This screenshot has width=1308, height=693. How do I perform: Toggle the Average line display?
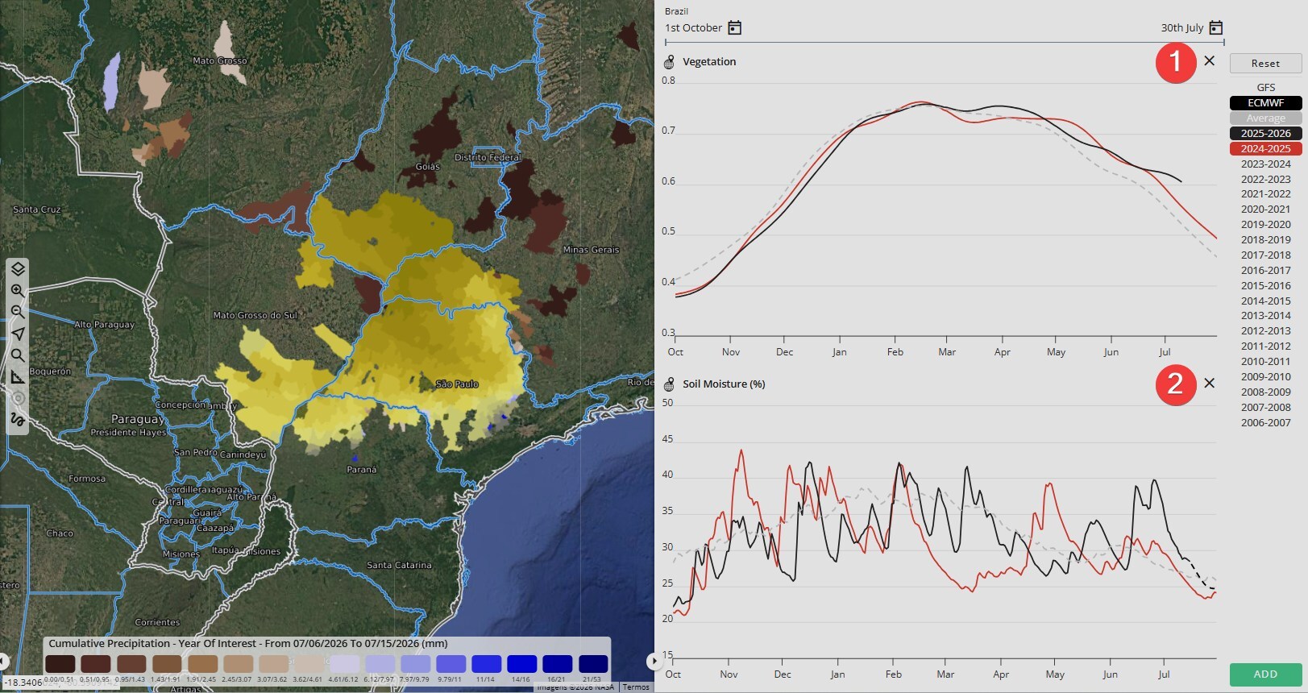(x=1266, y=118)
